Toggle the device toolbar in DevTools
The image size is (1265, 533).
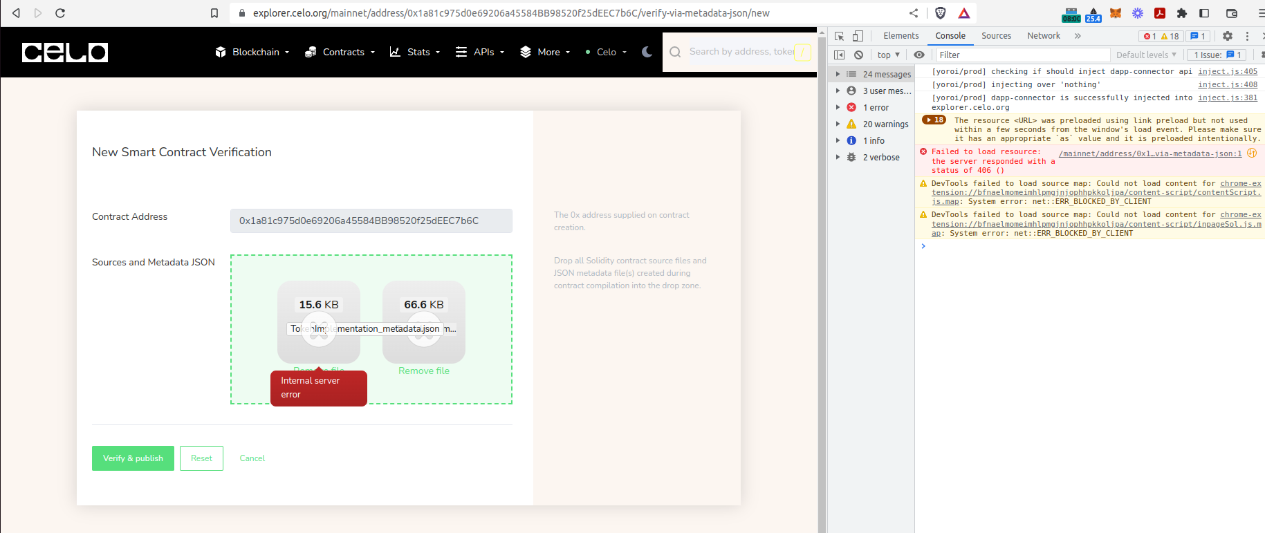tap(858, 36)
